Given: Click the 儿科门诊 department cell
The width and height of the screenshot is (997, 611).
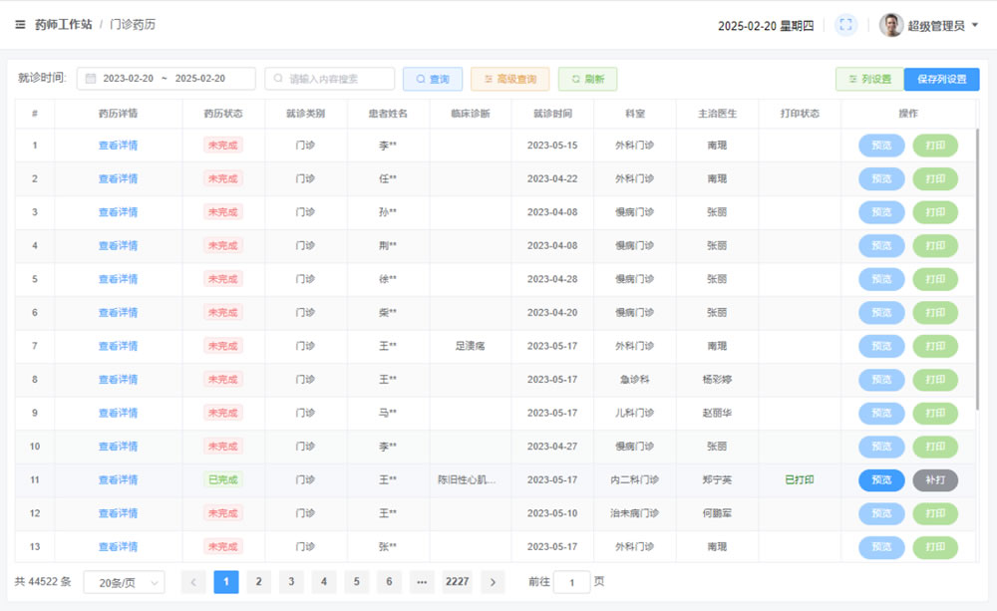Looking at the screenshot, I should coord(635,414).
